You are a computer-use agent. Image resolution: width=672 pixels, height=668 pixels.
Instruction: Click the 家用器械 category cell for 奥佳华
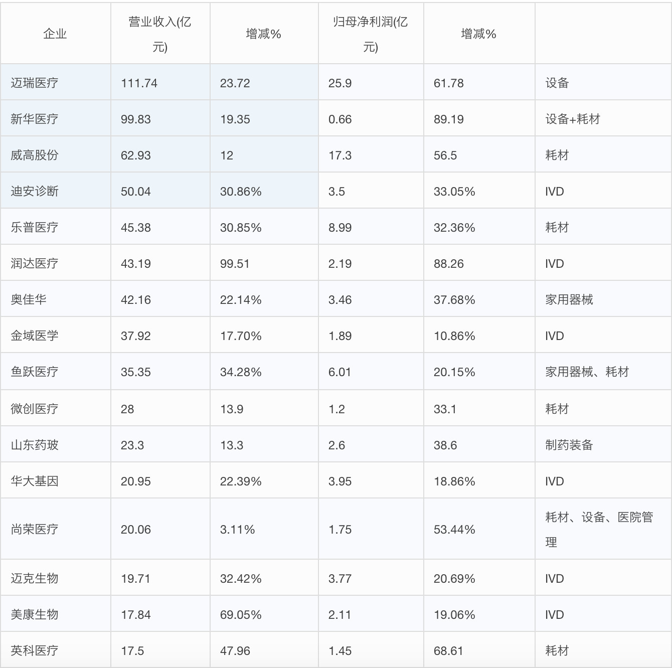point(603,299)
